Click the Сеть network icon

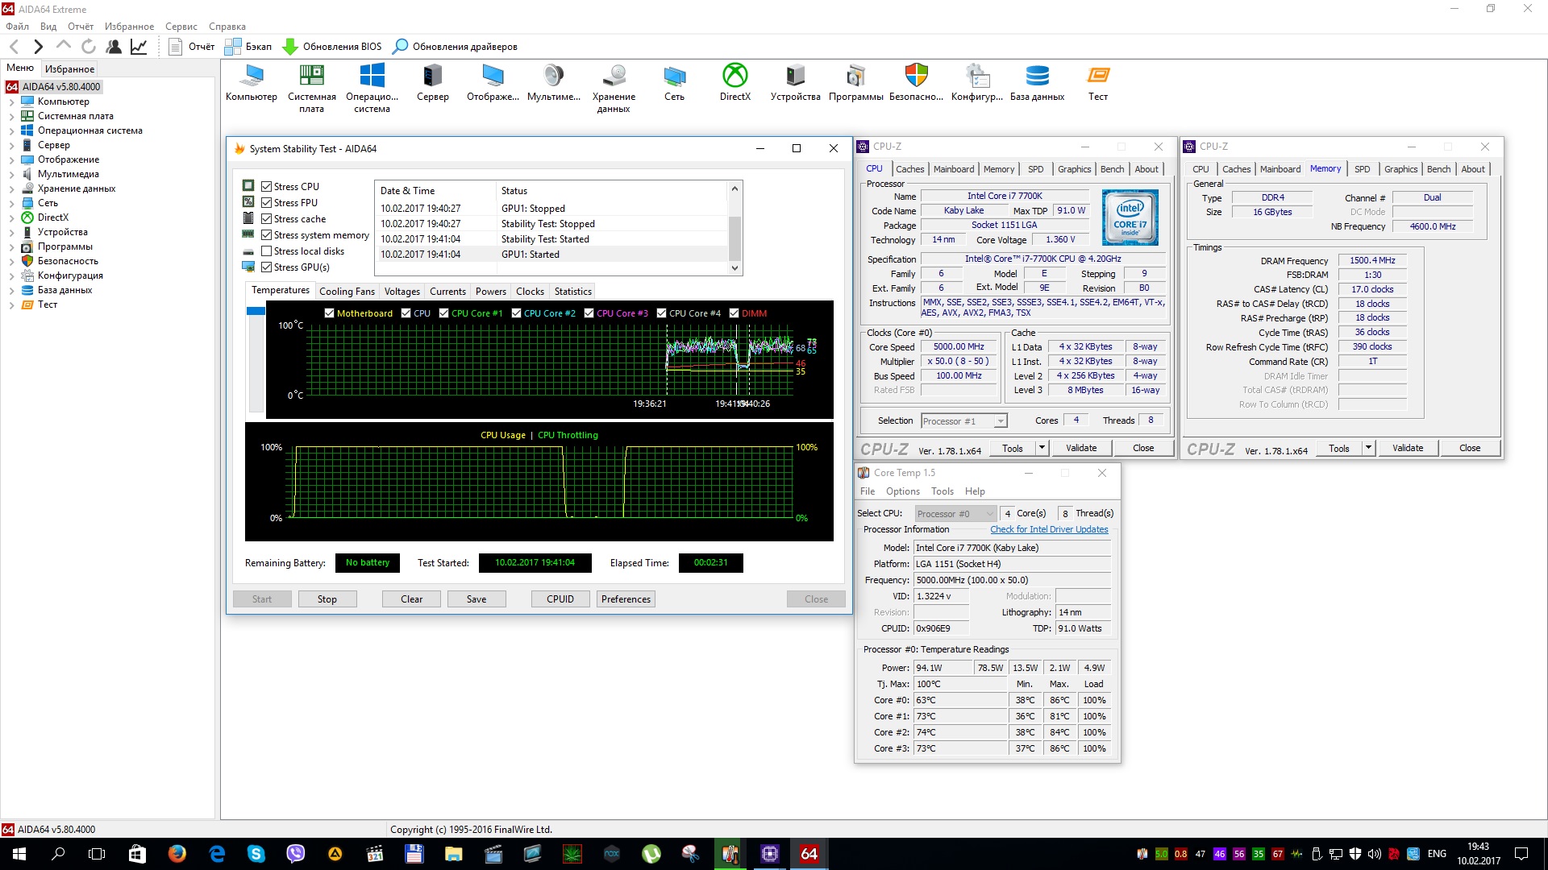674,77
